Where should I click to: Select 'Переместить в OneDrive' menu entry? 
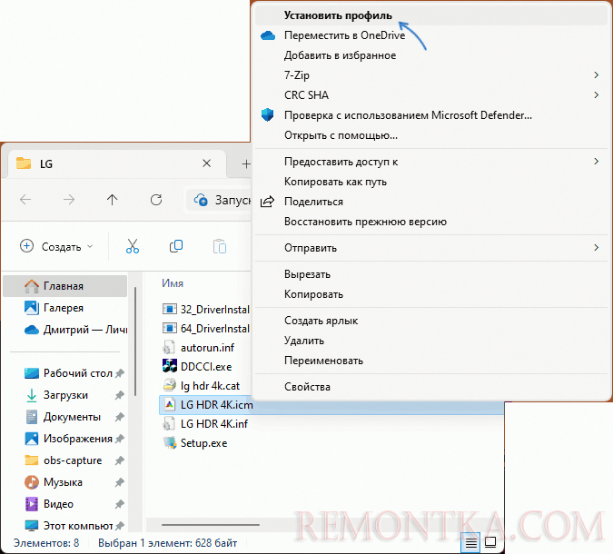(x=431, y=35)
